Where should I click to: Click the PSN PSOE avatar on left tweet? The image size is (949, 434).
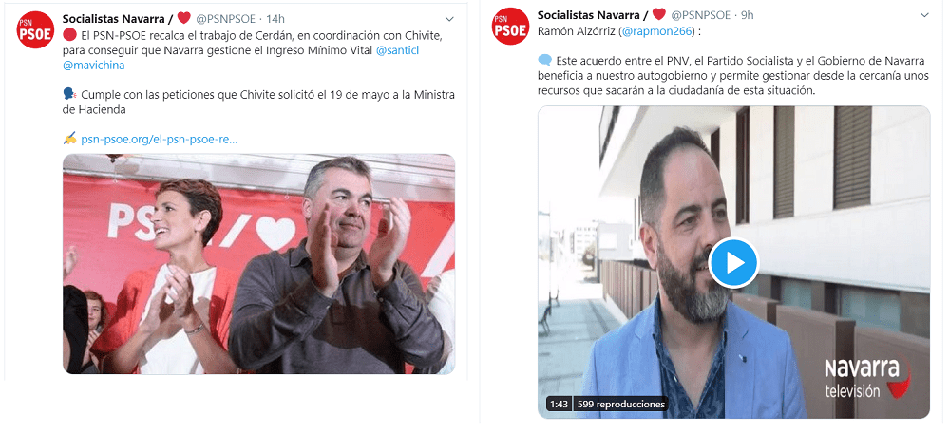click(x=36, y=29)
